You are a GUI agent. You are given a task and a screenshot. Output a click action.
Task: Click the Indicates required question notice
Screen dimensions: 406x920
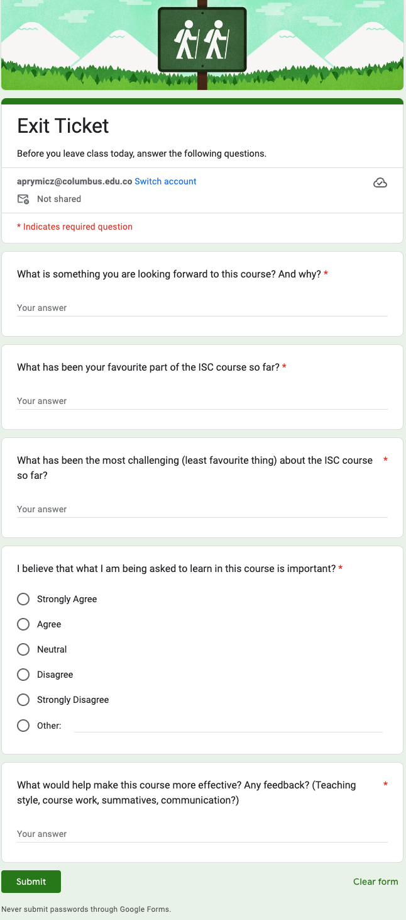[75, 227]
